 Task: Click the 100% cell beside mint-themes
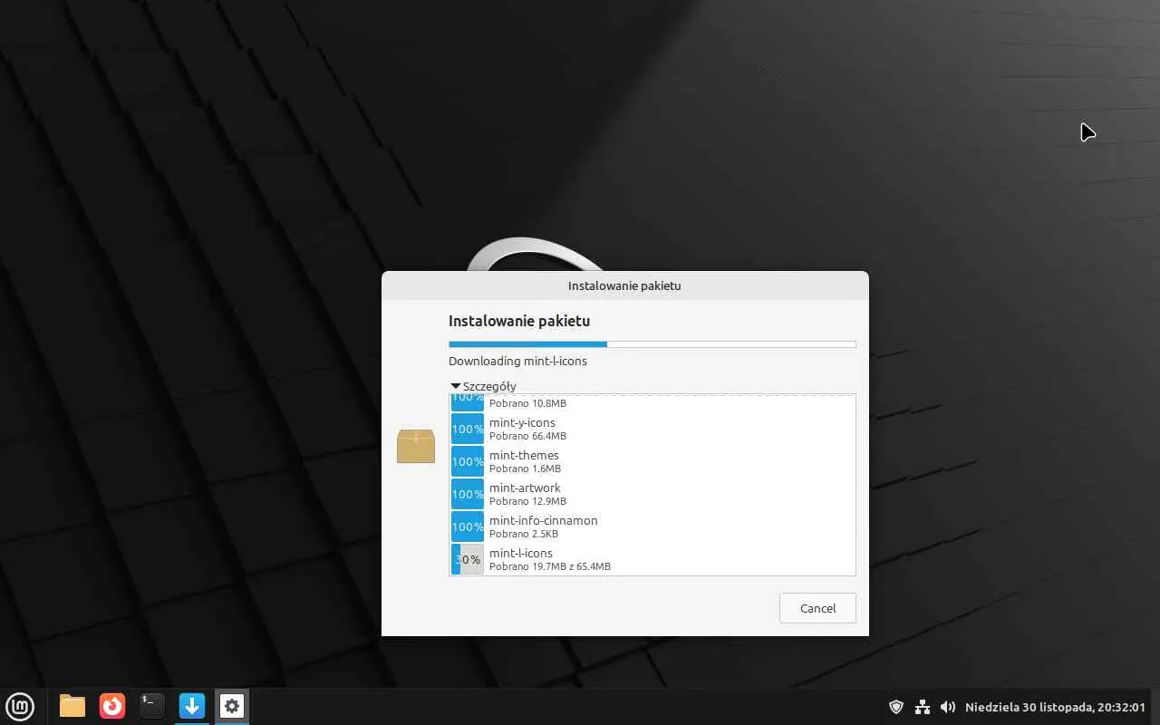[x=468, y=461]
